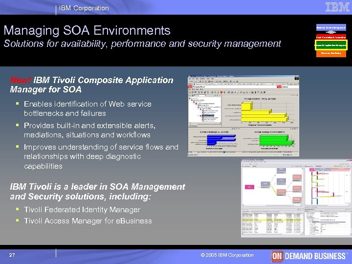
Task: Click the heading 'IBM Tivoli Composite Application Manager for SOA'
Action: click(91, 85)
